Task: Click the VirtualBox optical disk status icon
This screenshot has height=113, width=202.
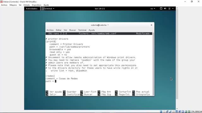Action: coord(164,111)
